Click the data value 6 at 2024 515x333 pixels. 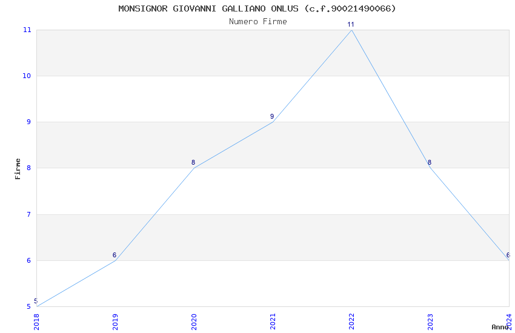tap(508, 255)
